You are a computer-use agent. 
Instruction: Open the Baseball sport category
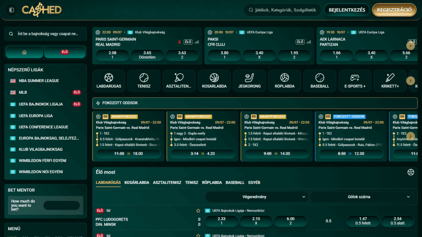[x=320, y=81]
